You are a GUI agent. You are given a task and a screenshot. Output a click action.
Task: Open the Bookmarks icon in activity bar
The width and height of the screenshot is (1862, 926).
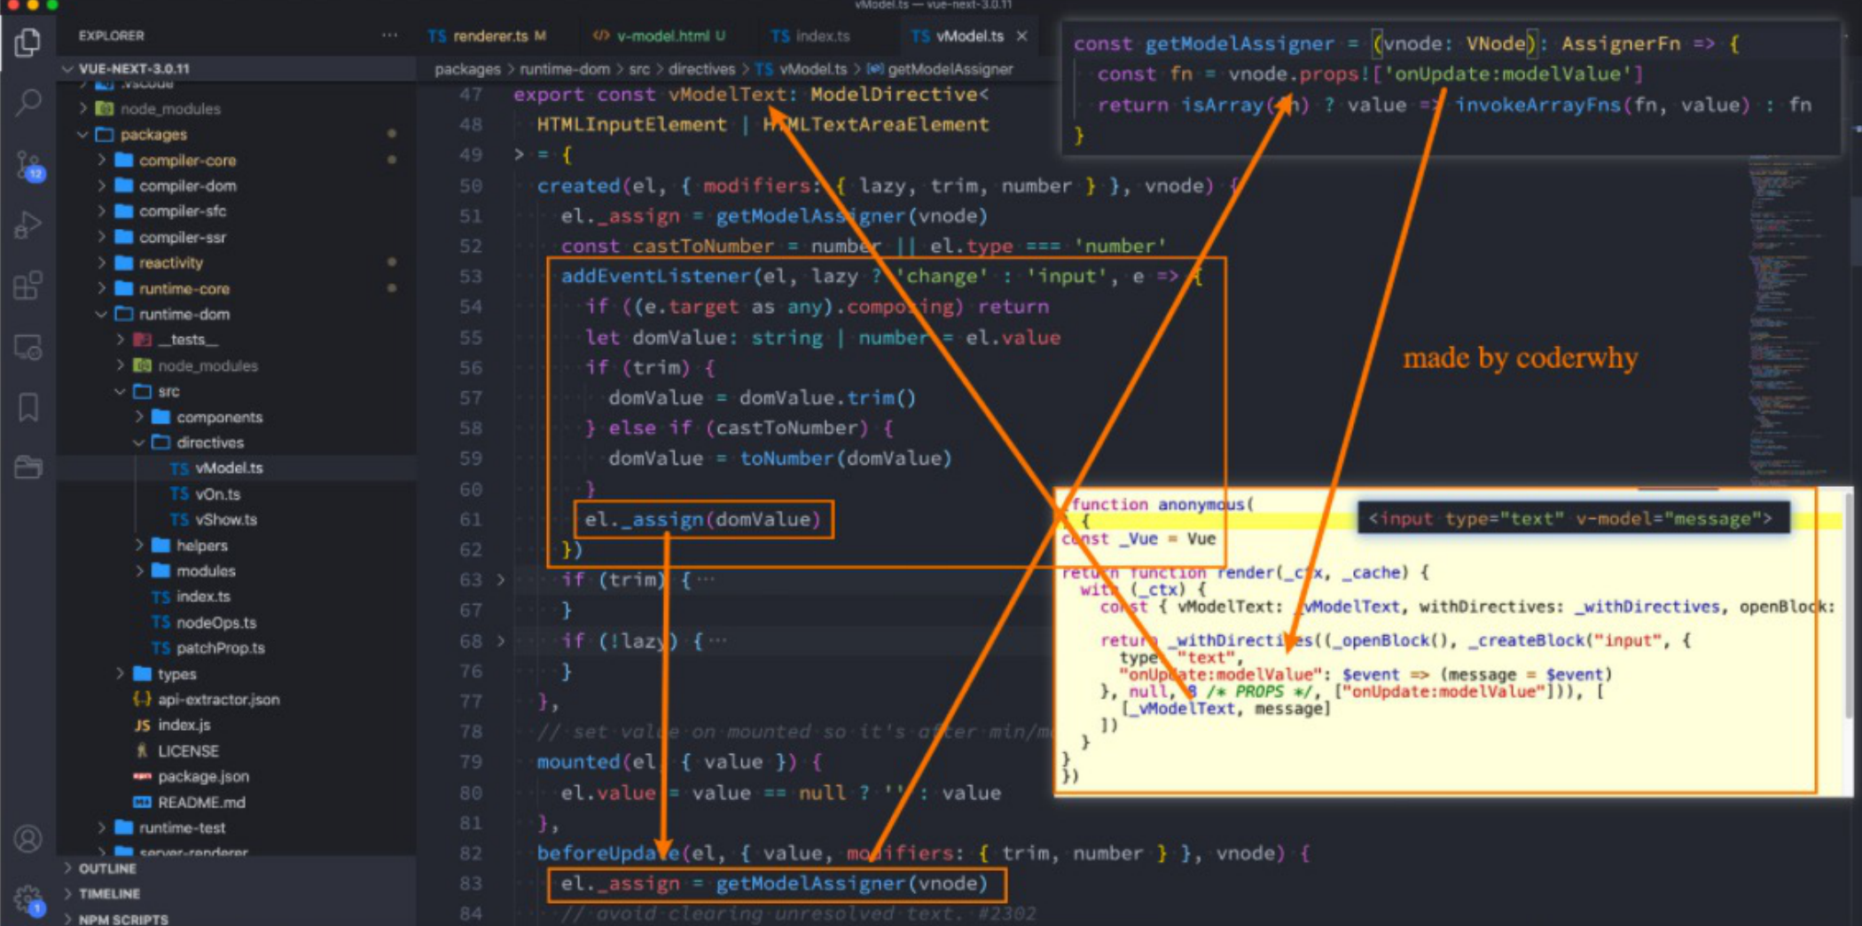(x=27, y=407)
